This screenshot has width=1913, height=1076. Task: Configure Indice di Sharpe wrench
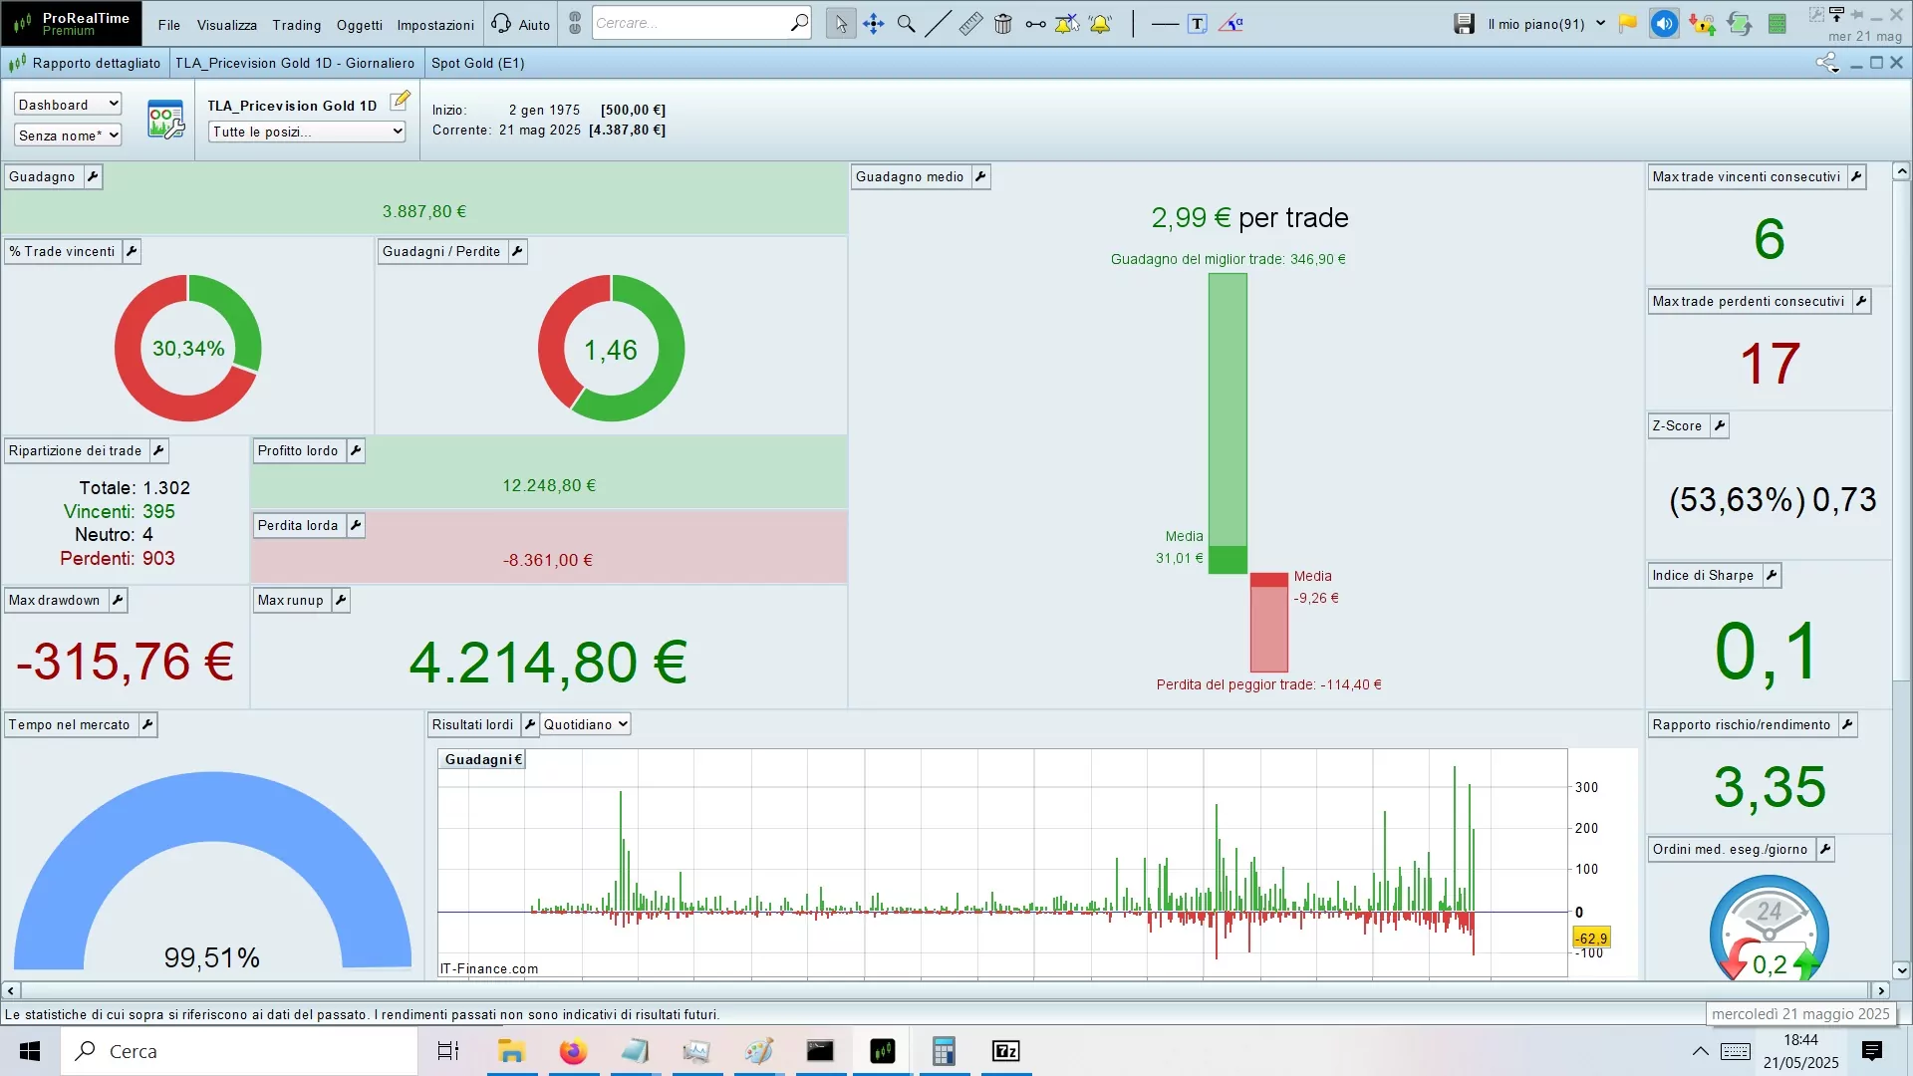1772,576
